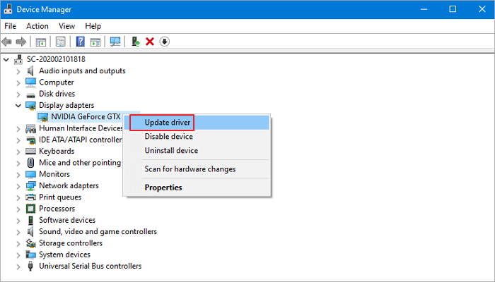Click the printer icon for Print queues
The height and width of the screenshot is (282, 495).
(x=30, y=197)
